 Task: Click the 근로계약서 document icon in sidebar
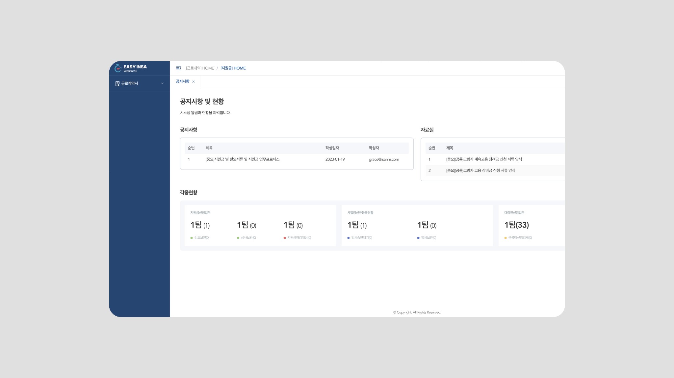click(117, 83)
